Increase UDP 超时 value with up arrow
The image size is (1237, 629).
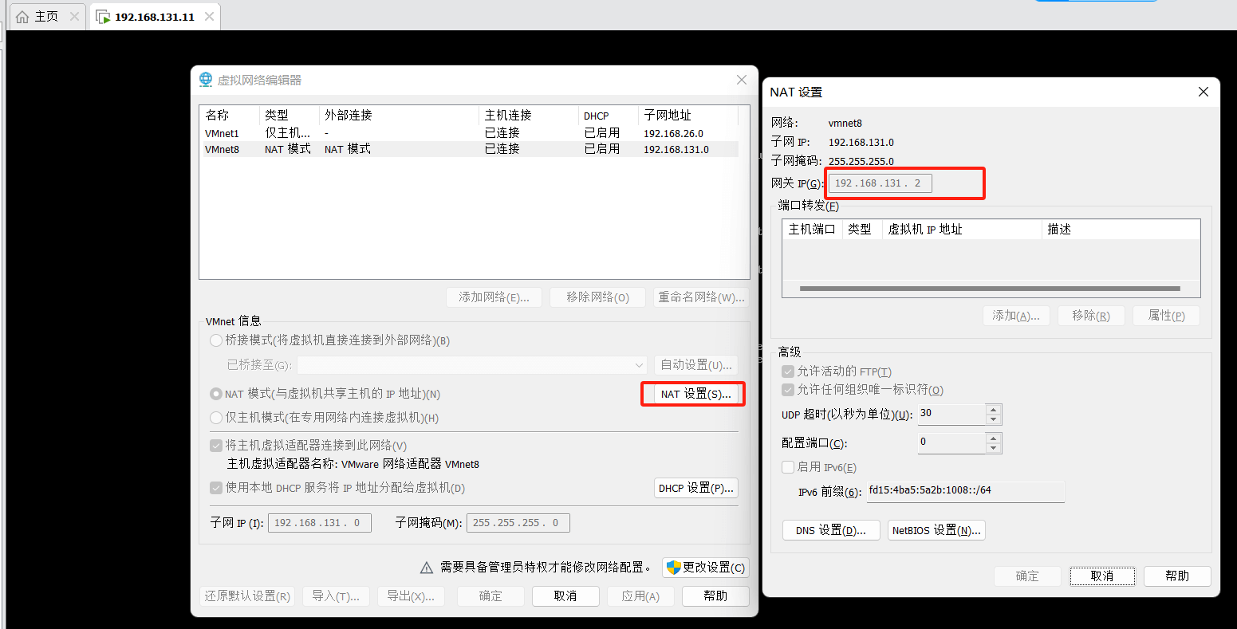coord(993,410)
